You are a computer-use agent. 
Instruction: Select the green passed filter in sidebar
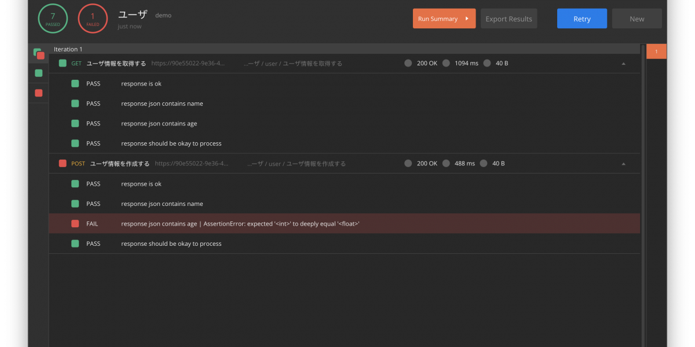click(38, 73)
